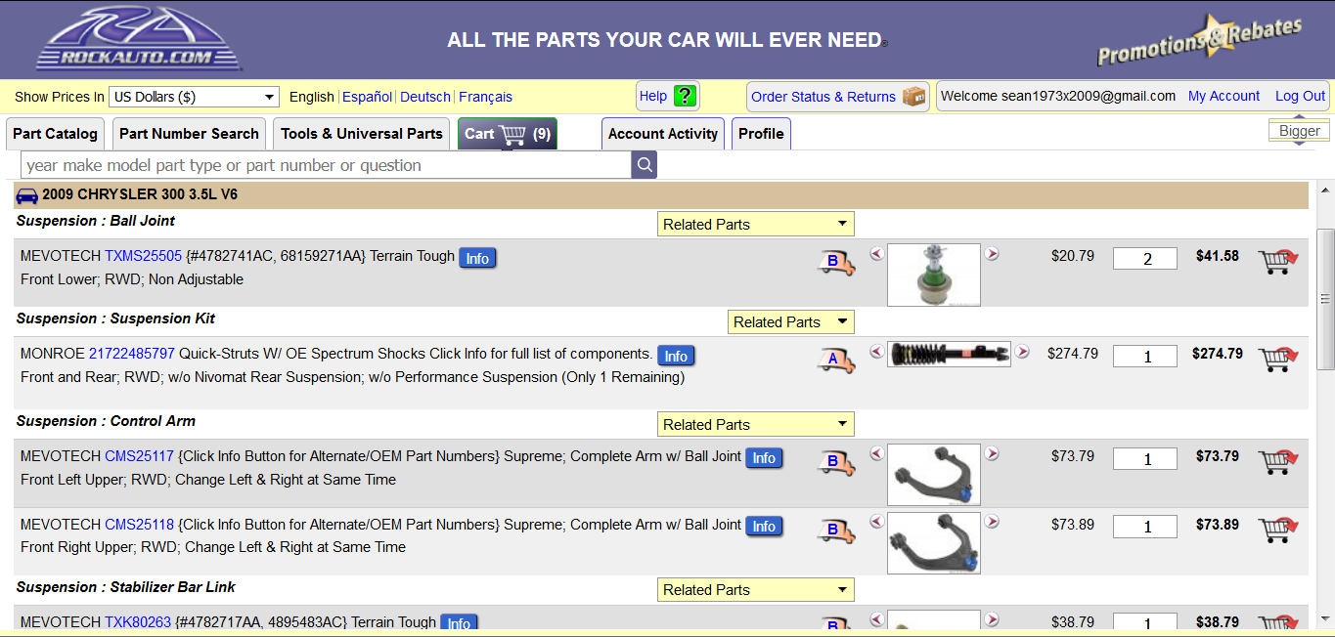Viewport: 1335px width, 637px height.
Task: Click cart remove icon for Monroe 21722485797
Action: click(1278, 360)
